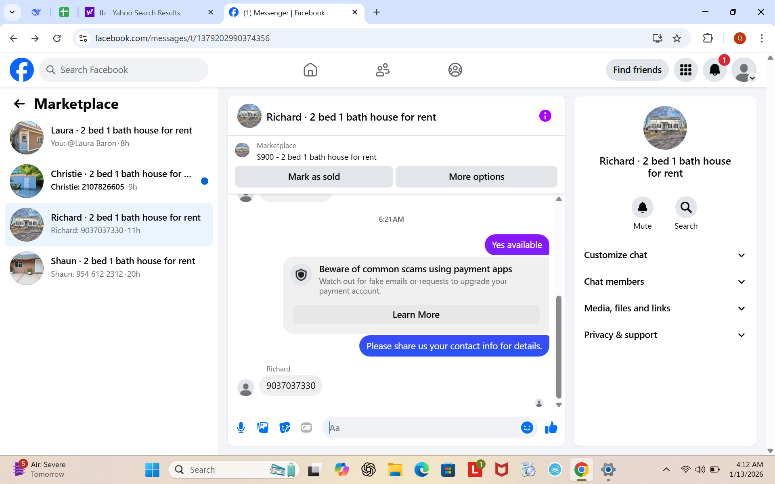Expand the Privacy & support section
This screenshot has width=775, height=484.
tap(665, 335)
